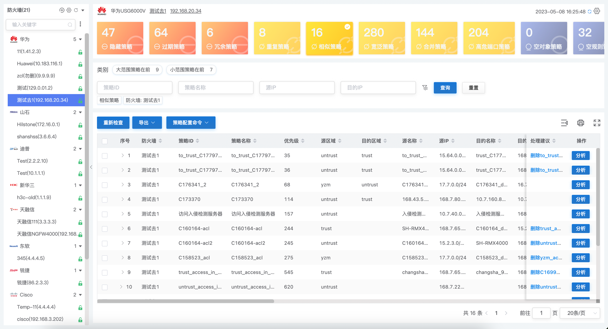The height and width of the screenshot is (329, 608).
Task: Check row 7 C160164-acl2 checkbox
Action: 105,243
